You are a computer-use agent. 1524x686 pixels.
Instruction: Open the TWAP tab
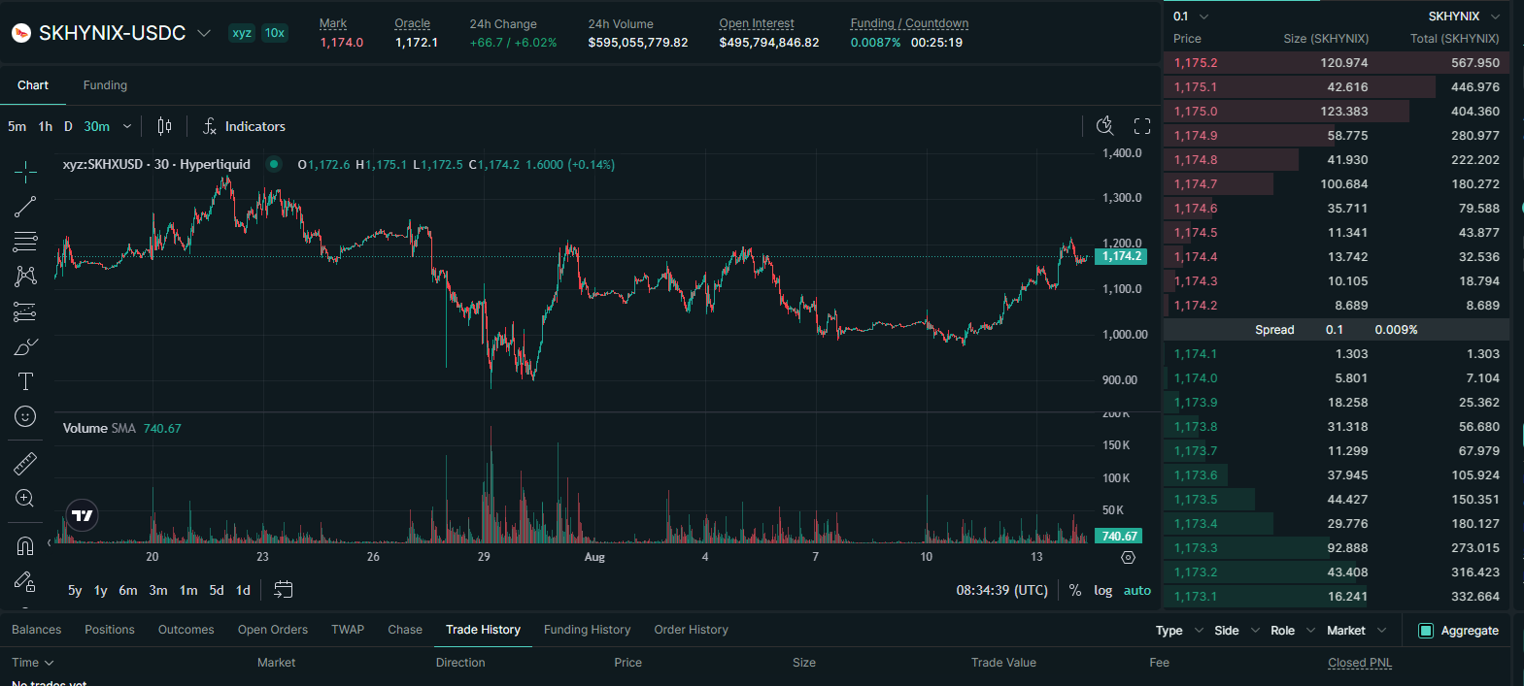tap(348, 630)
